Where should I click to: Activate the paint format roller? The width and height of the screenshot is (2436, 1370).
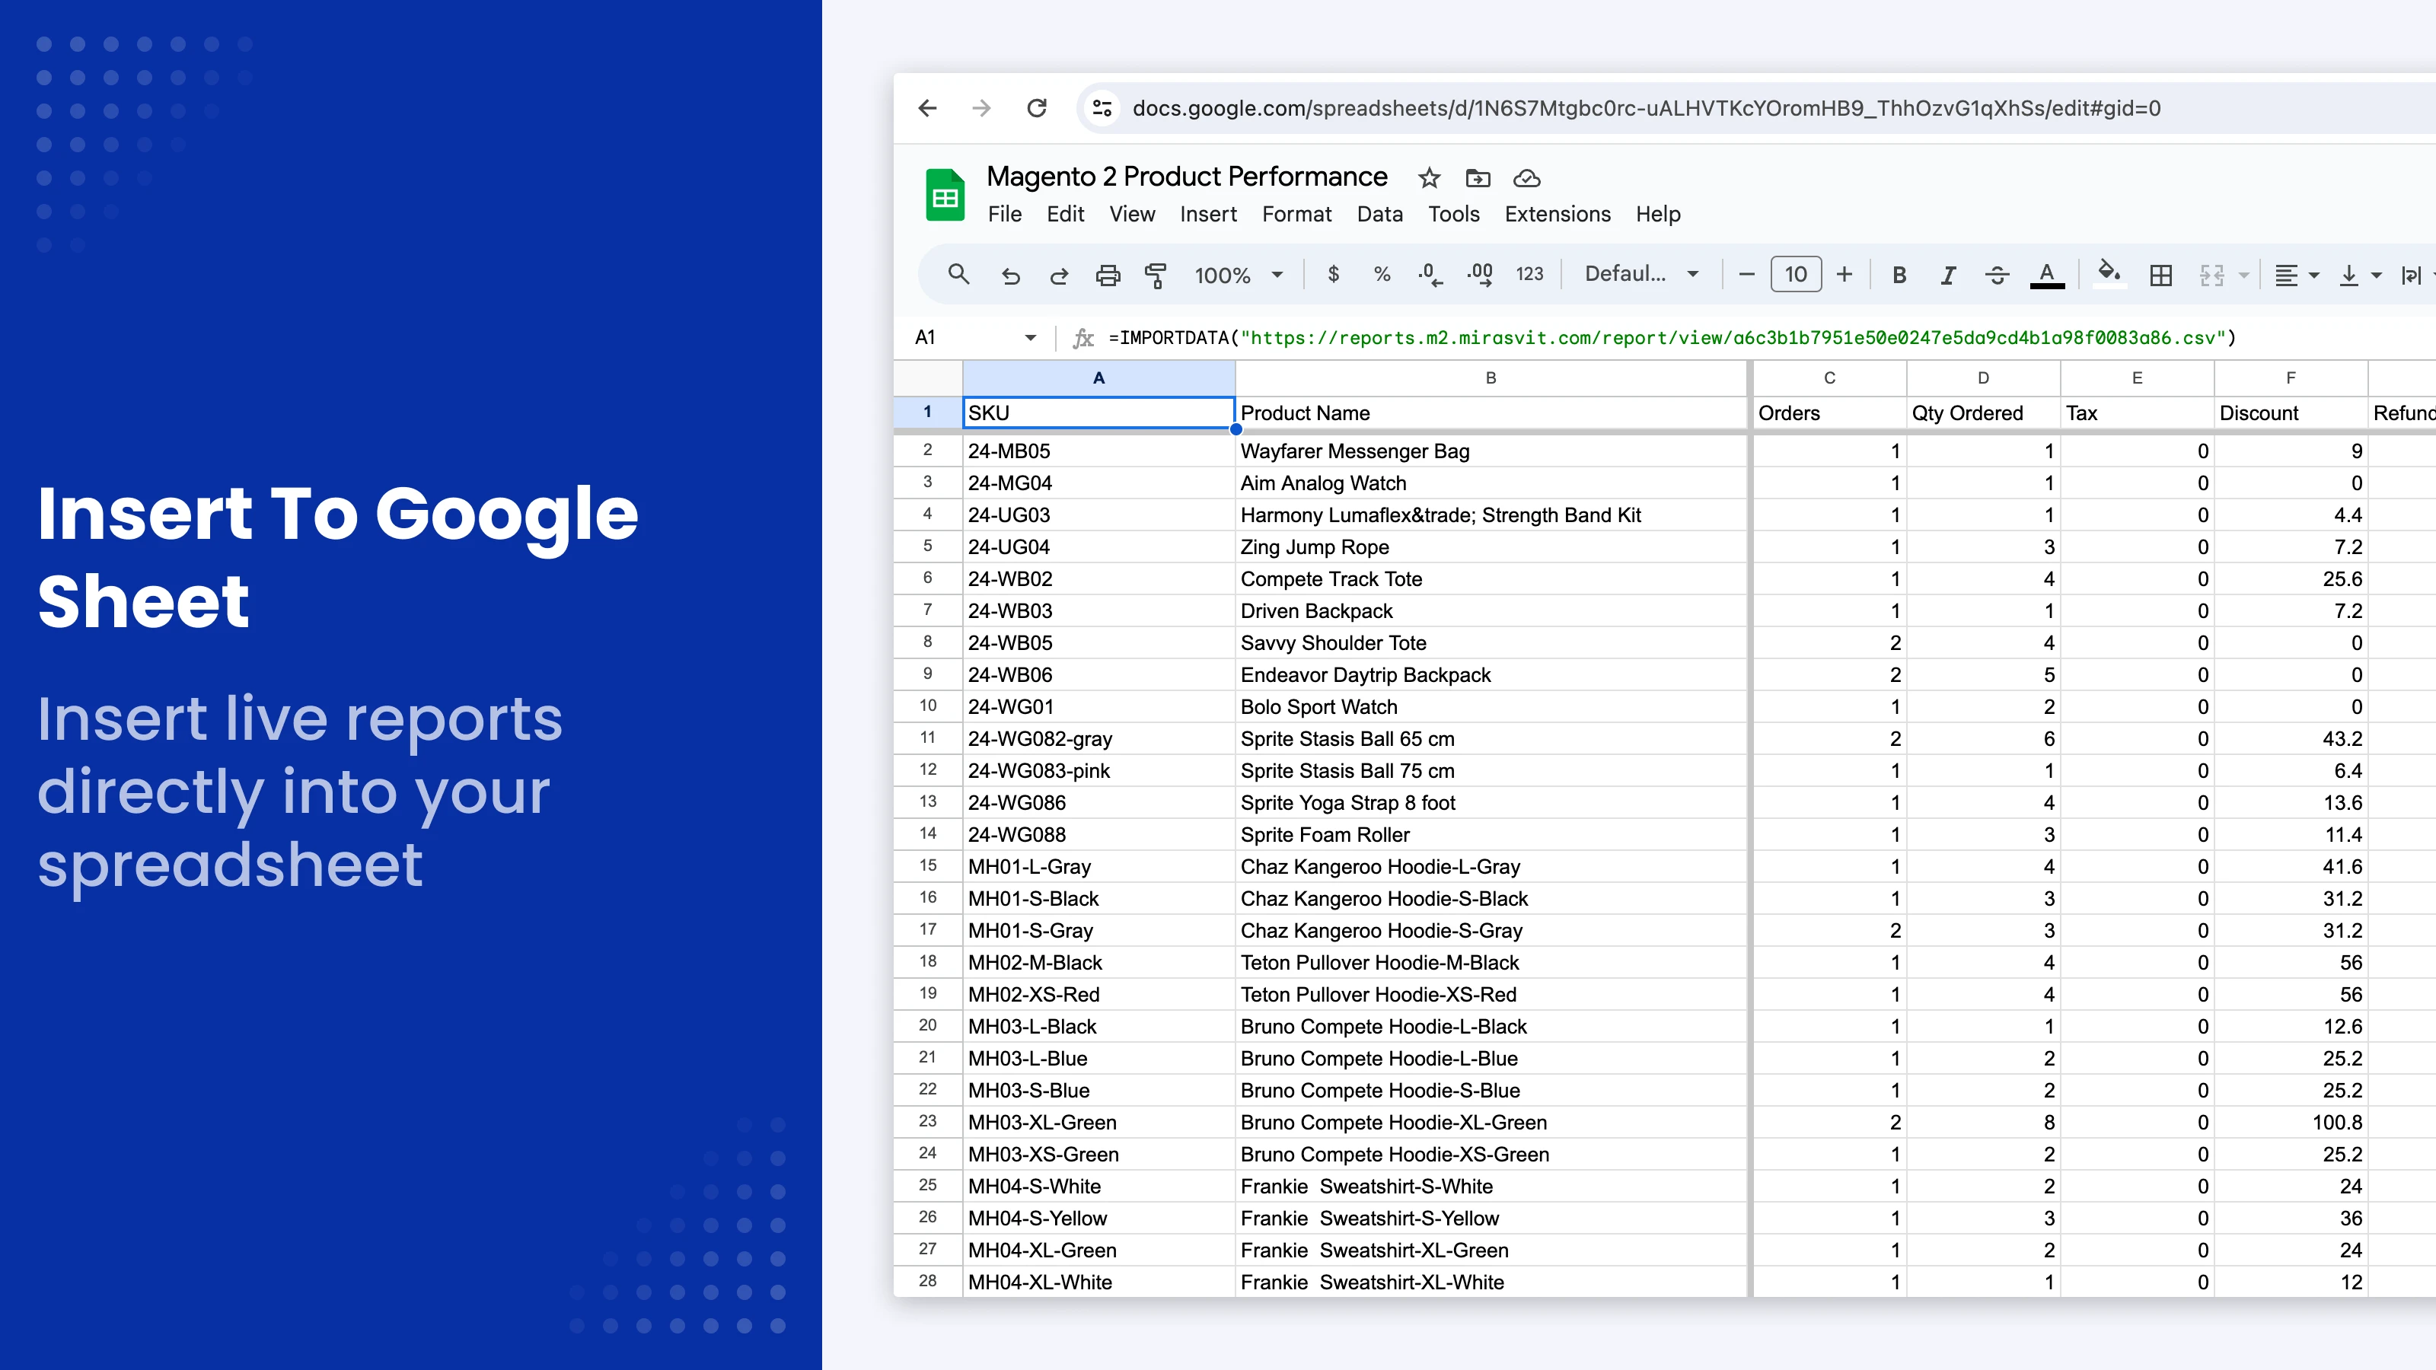pos(1156,275)
